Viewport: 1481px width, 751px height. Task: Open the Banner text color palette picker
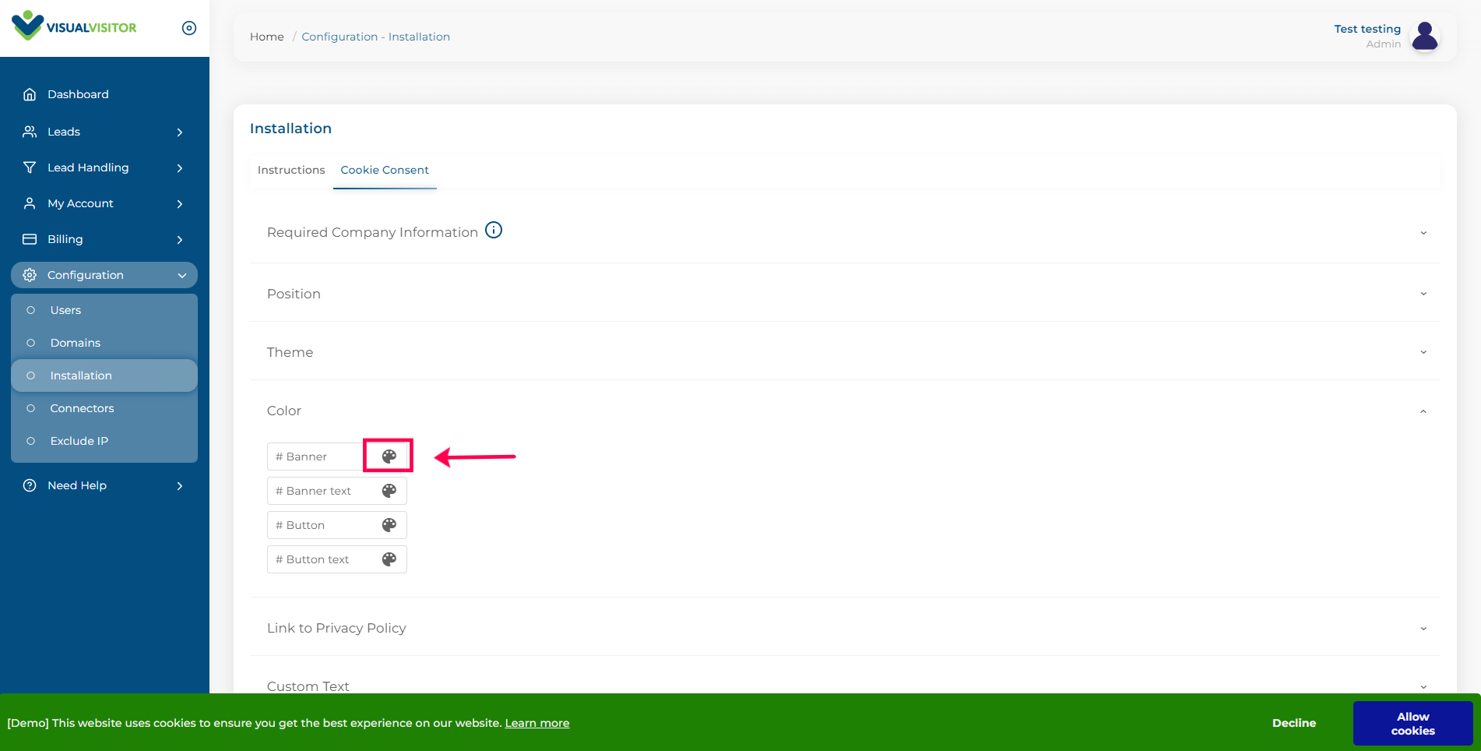389,491
